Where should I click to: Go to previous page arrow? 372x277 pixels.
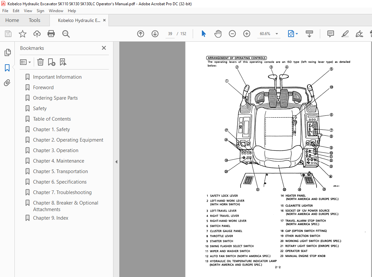tap(141, 34)
